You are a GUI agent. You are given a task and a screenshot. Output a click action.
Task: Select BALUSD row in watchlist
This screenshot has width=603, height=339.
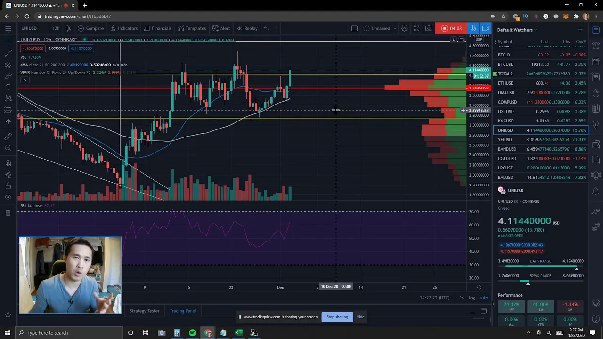(541, 177)
